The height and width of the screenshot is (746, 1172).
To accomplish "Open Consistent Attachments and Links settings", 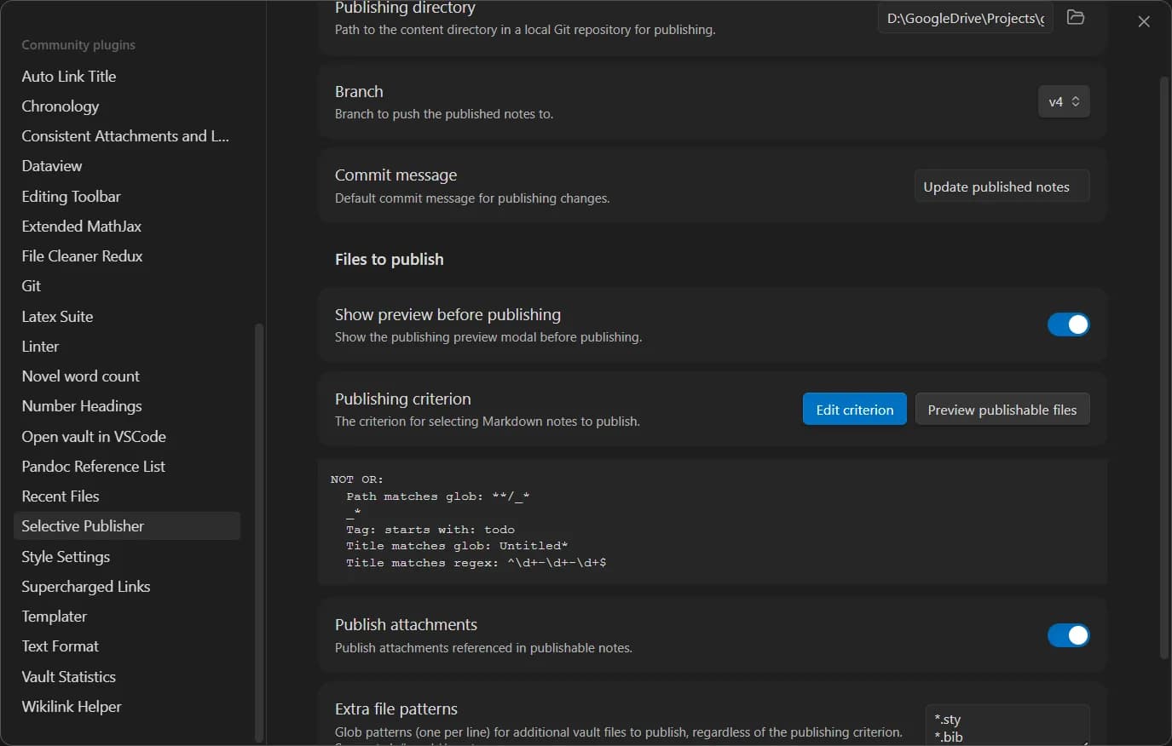I will pyautogui.click(x=127, y=136).
